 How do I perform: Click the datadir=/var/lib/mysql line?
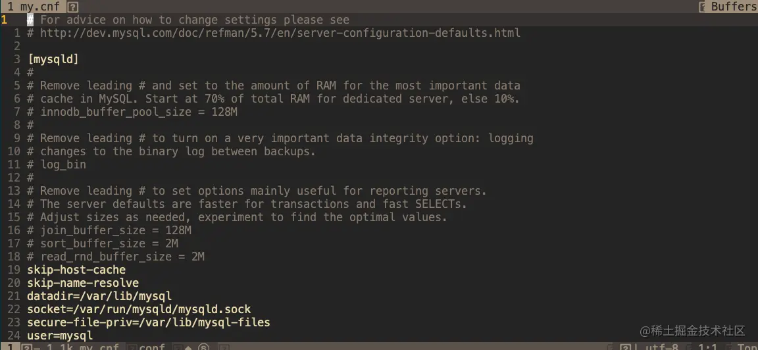99,296
